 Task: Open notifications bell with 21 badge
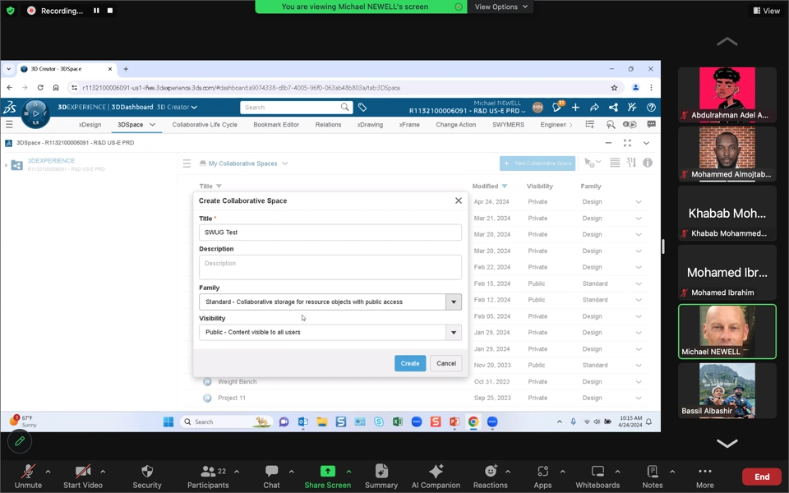coord(556,107)
